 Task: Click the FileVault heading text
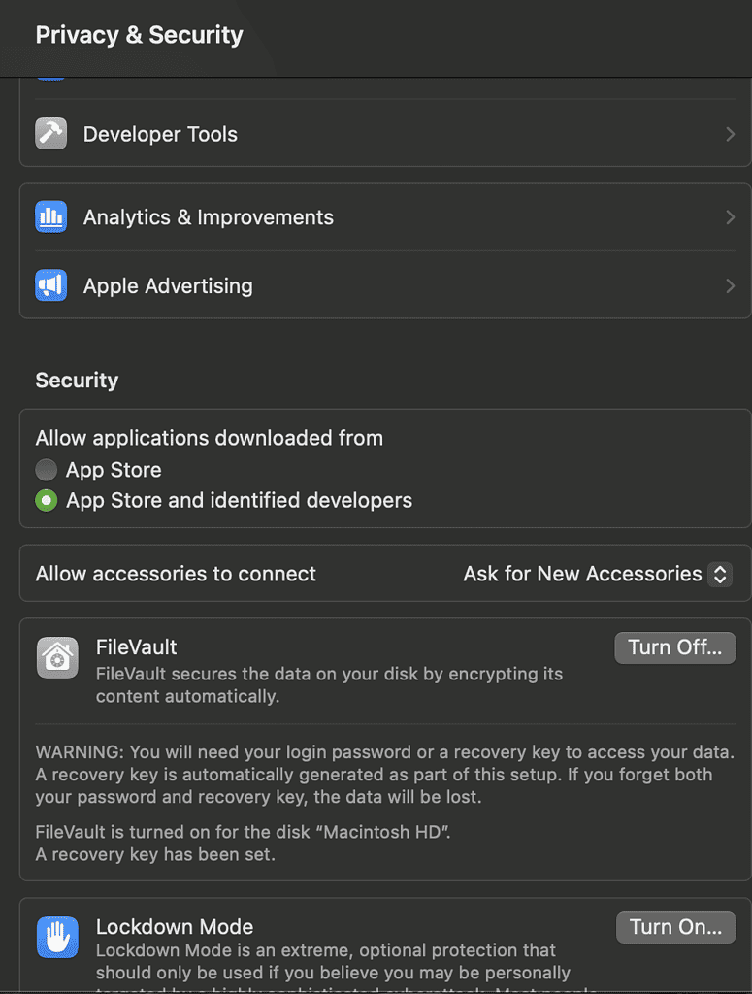click(136, 646)
